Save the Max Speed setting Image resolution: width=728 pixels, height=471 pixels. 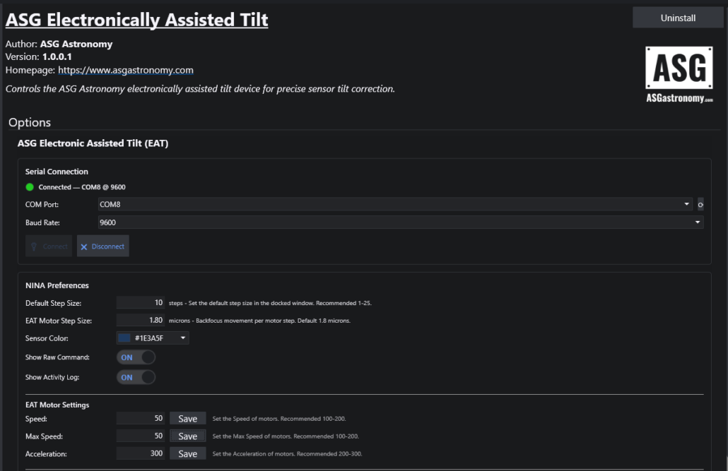click(187, 436)
